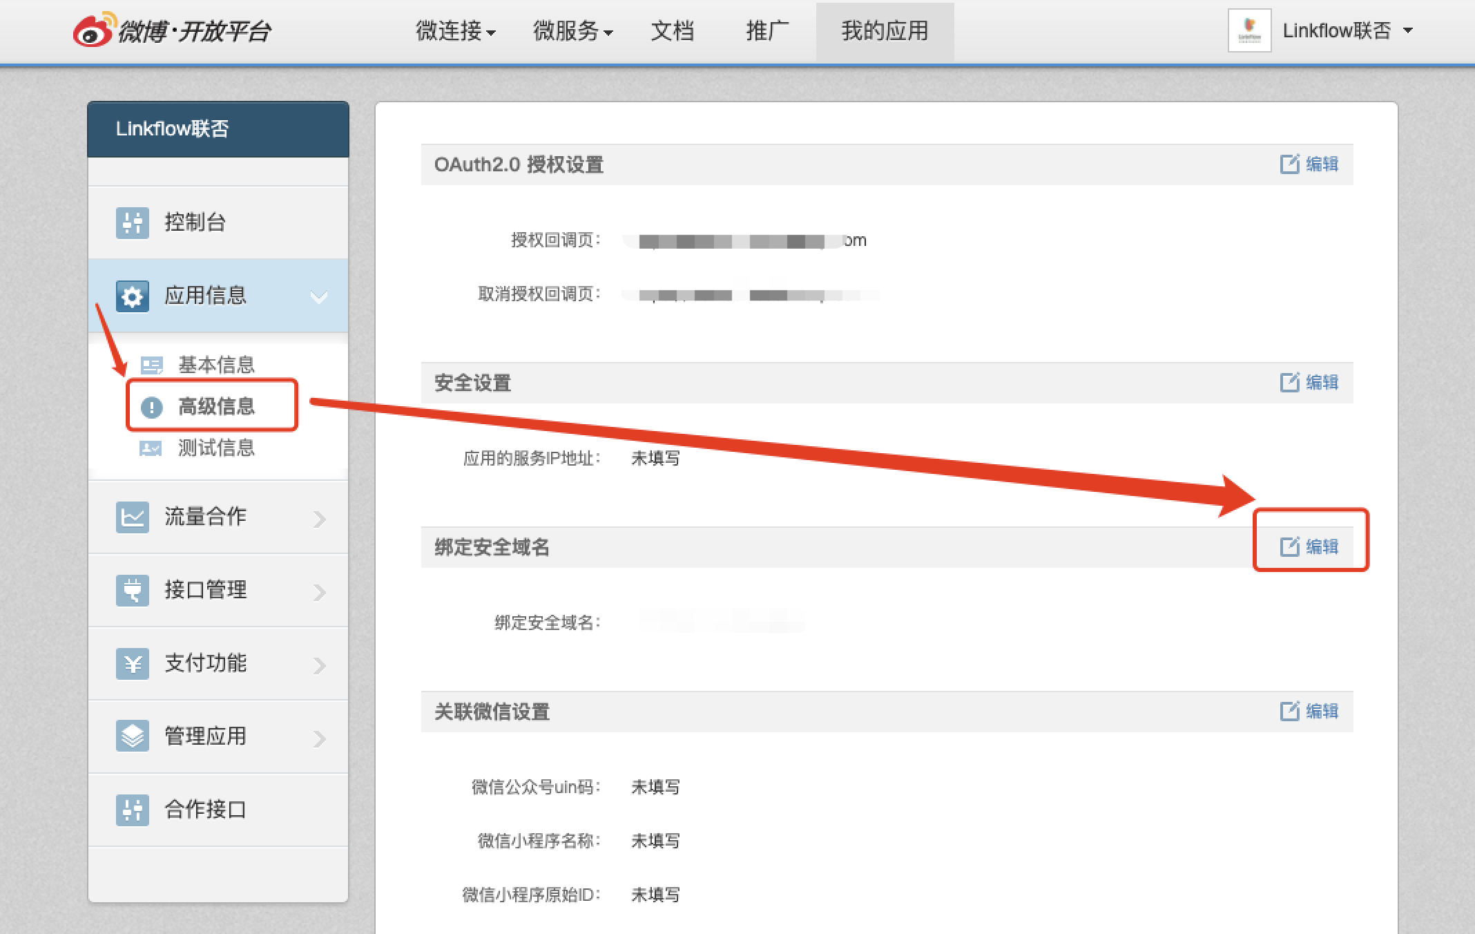Collapse the 应用信息 section chevron

[318, 297]
